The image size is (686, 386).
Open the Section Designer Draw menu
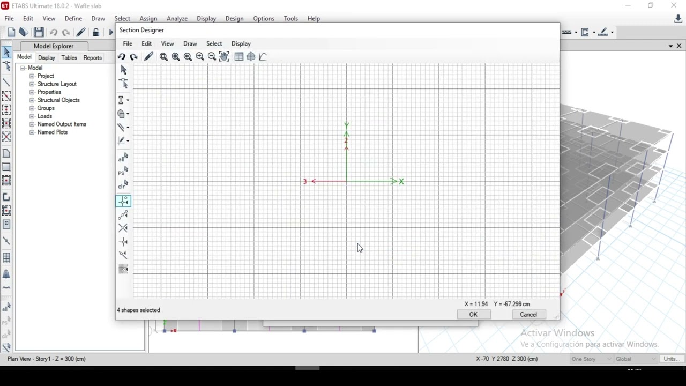190,43
